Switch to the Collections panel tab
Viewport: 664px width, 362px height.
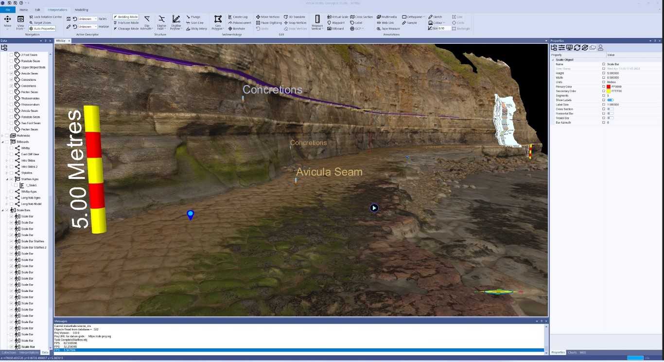8,352
